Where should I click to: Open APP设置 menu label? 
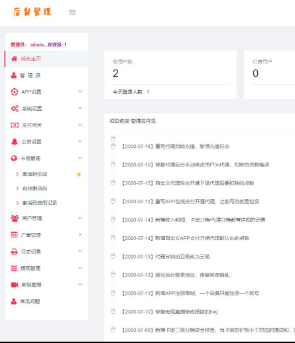click(x=31, y=92)
